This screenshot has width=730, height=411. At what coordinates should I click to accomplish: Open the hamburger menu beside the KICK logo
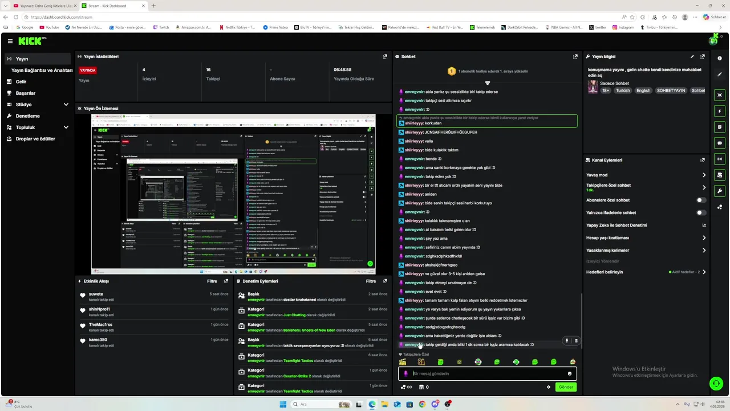tap(10, 41)
